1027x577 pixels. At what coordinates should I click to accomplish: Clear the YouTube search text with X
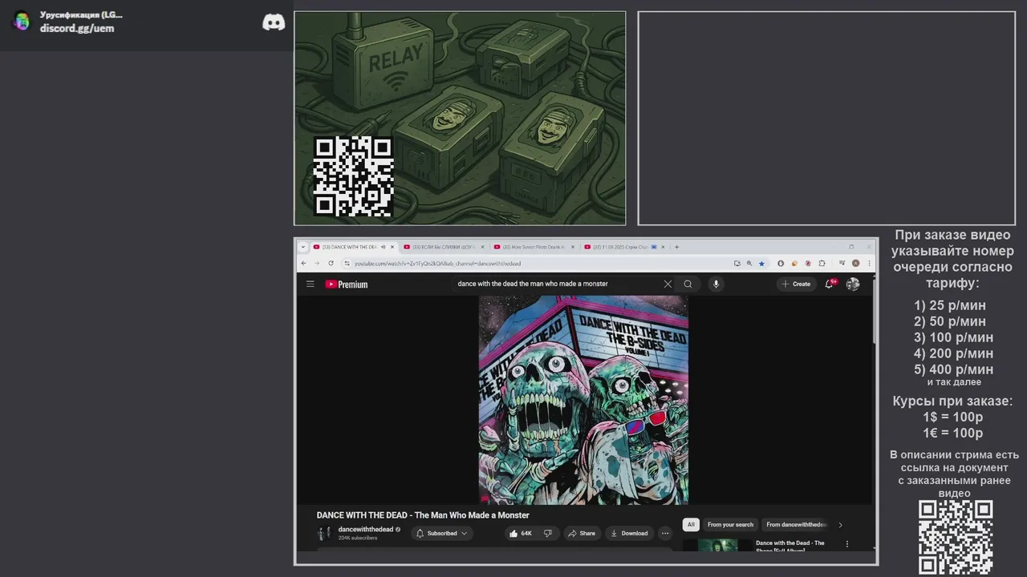[x=668, y=284]
